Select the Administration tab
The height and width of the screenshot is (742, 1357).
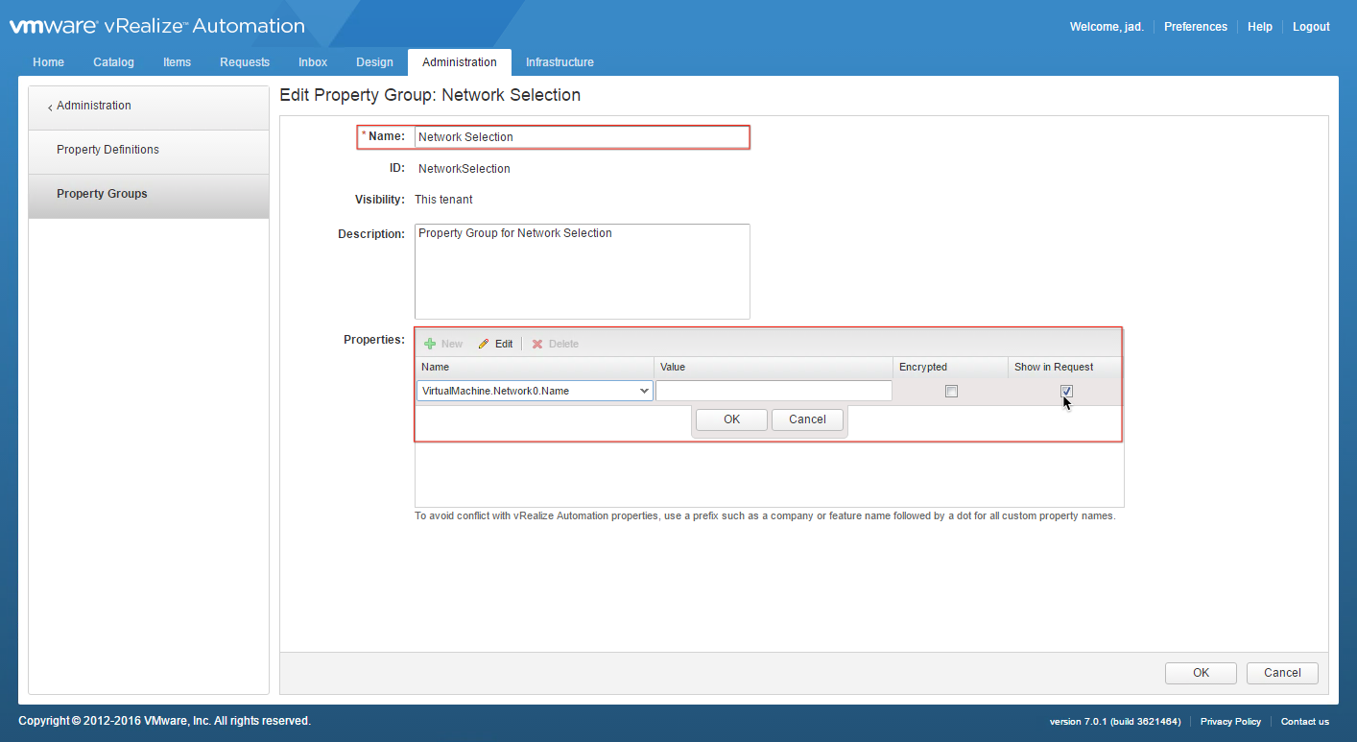[x=460, y=62]
